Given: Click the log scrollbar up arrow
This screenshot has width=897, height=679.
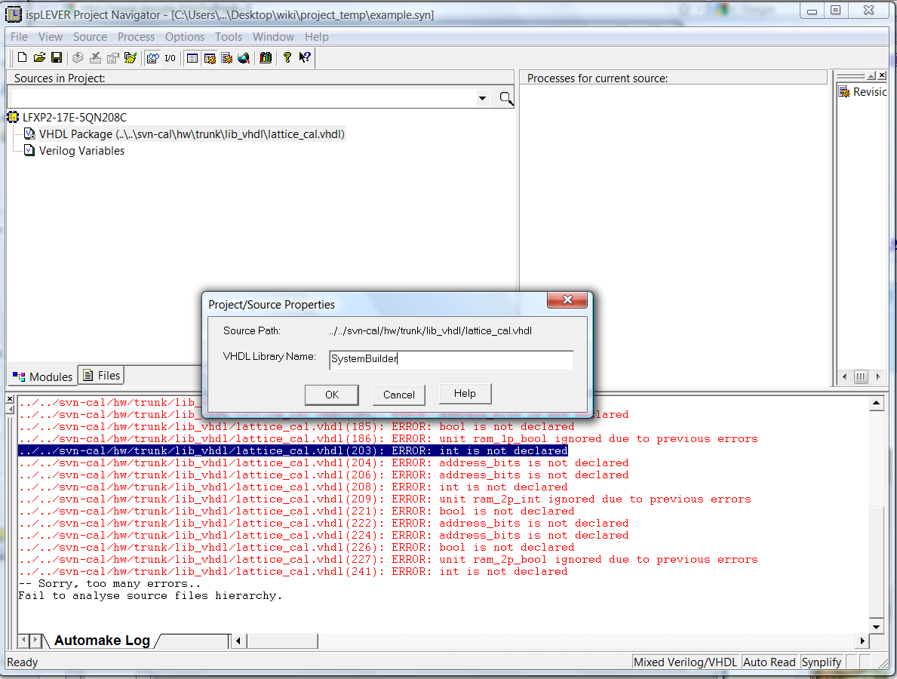Looking at the screenshot, I should [x=876, y=404].
